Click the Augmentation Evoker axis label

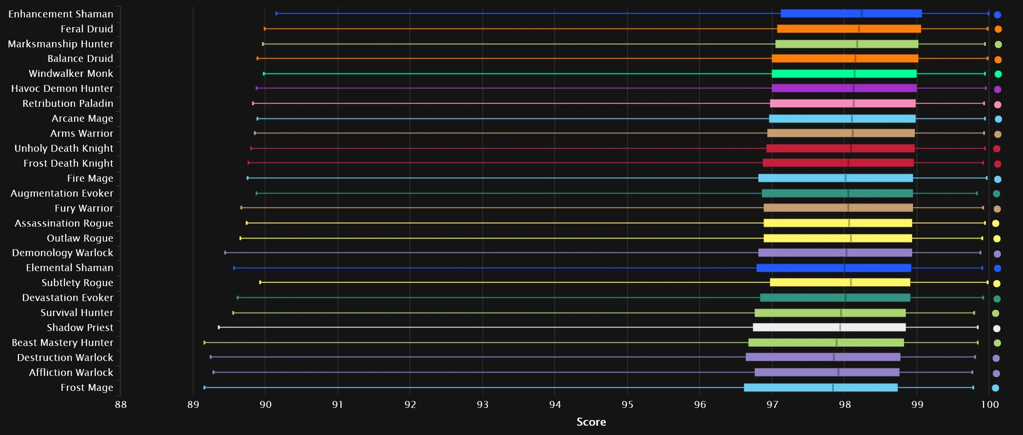[x=62, y=193]
